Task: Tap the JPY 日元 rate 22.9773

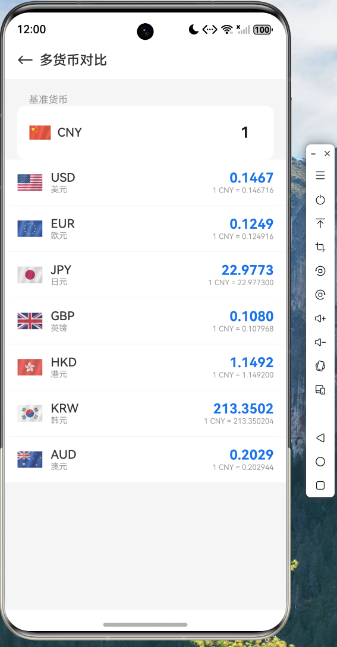Action: [247, 270]
